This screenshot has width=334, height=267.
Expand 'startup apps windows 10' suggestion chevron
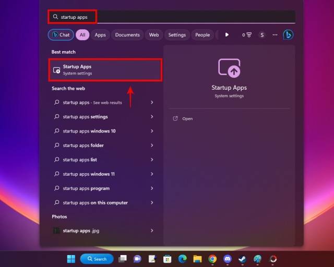pyautogui.click(x=152, y=131)
